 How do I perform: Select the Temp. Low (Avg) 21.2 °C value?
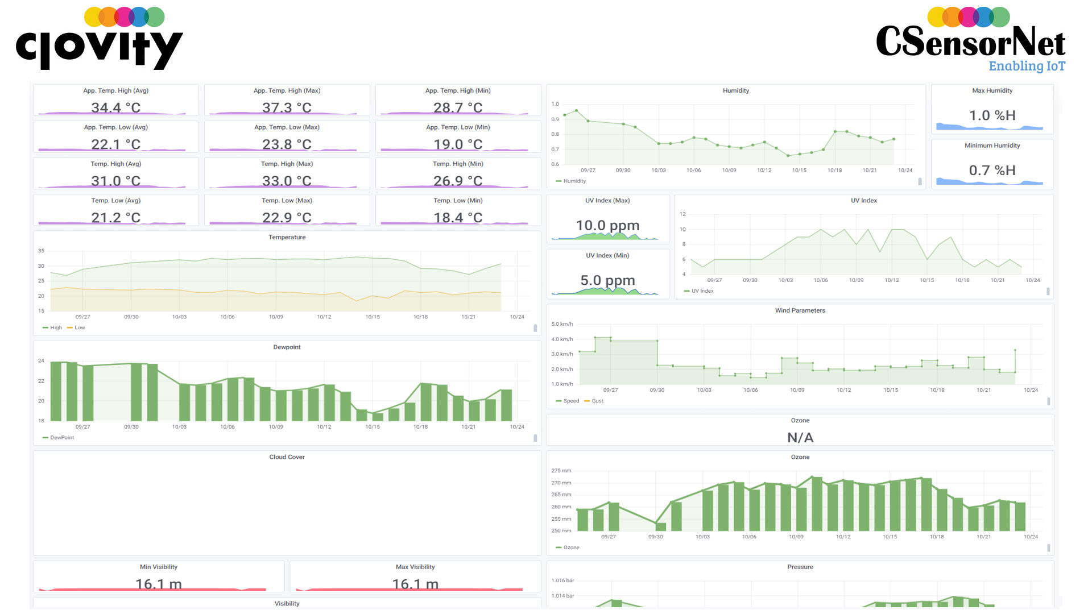[116, 218]
